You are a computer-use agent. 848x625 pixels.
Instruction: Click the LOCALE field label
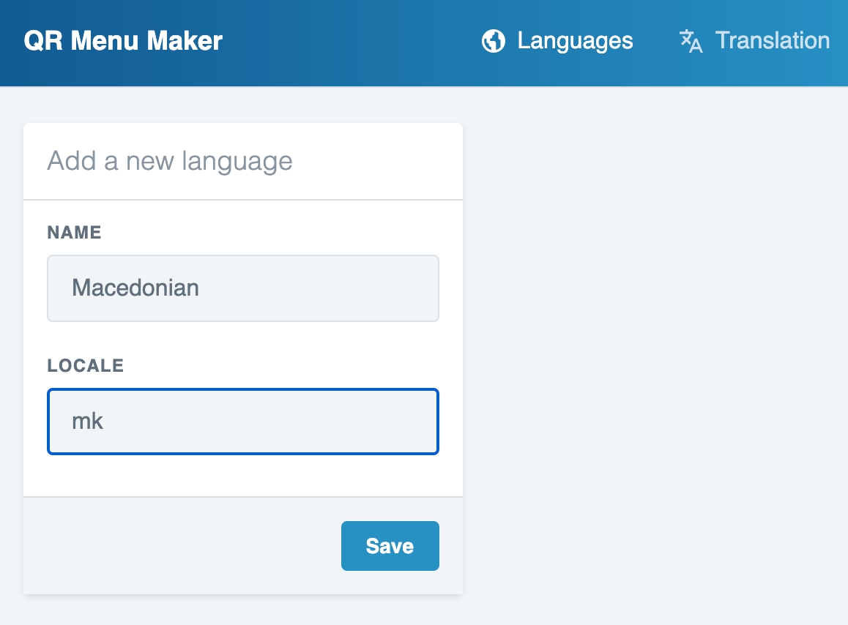(x=85, y=366)
